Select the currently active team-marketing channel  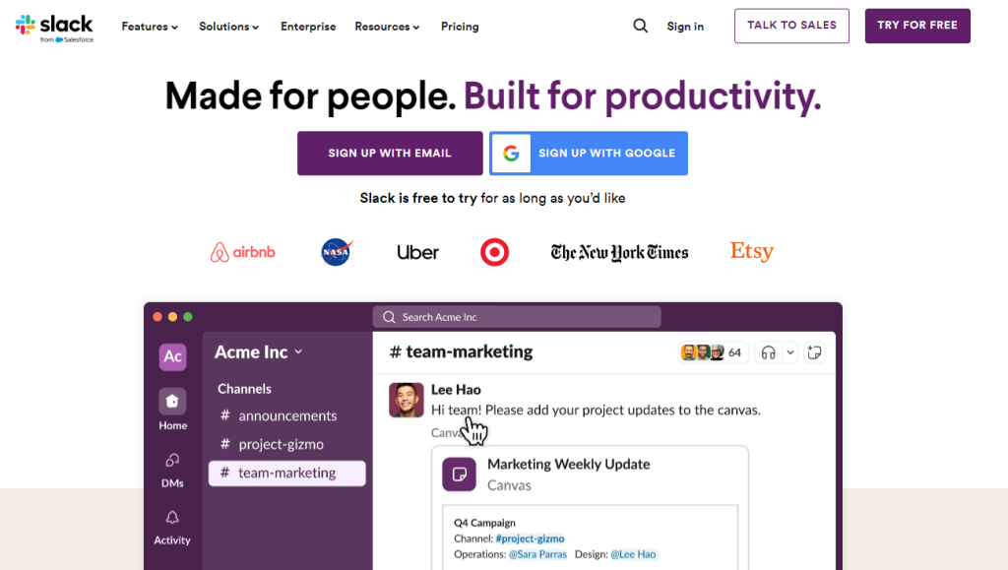click(285, 473)
